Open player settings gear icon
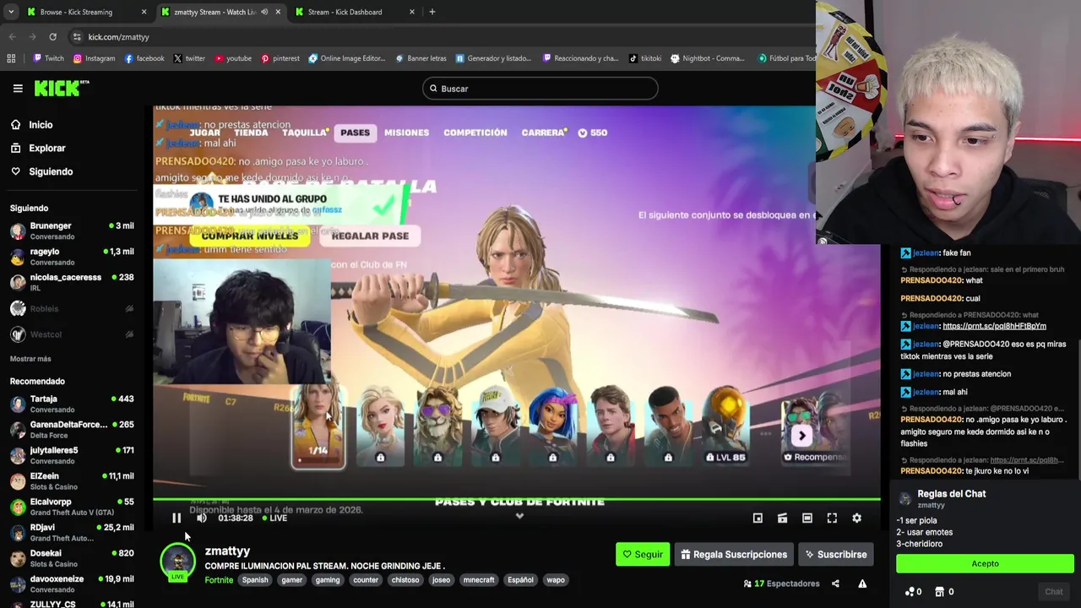The image size is (1081, 608). (x=856, y=518)
